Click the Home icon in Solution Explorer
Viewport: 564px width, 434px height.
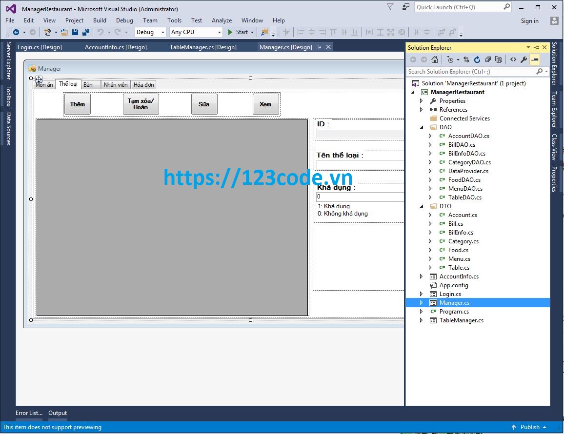[x=435, y=59]
